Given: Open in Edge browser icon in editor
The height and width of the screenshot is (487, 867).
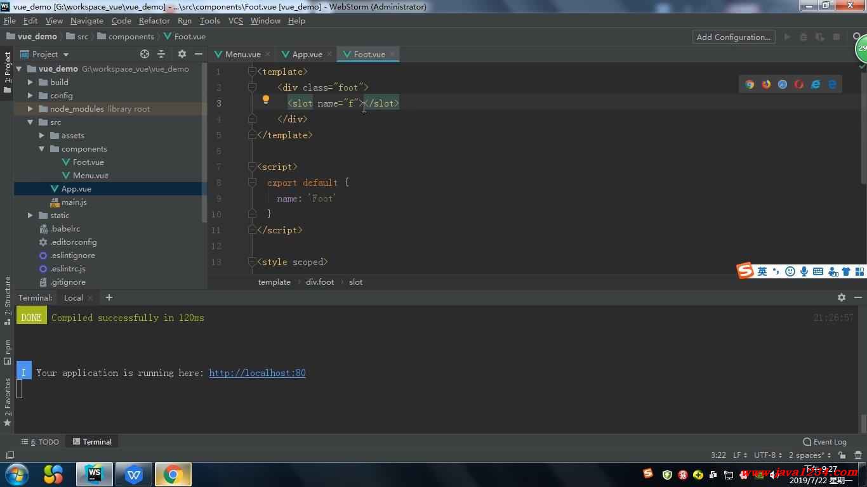Looking at the screenshot, I should point(832,84).
